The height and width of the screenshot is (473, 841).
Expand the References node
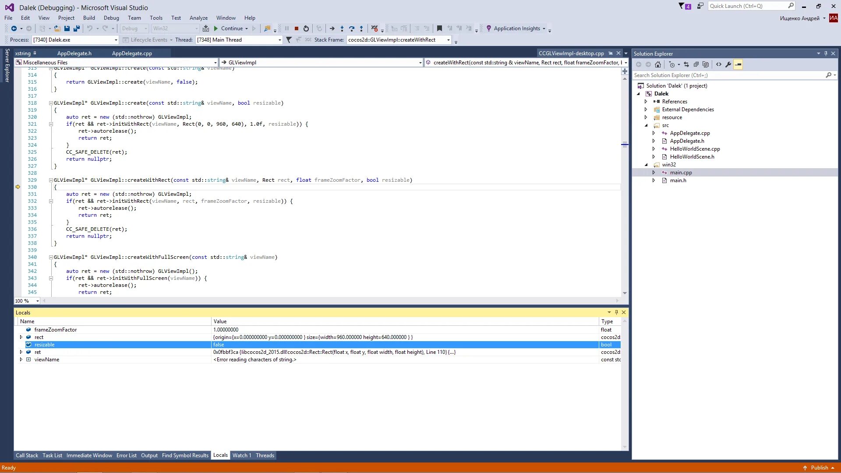coord(646,102)
